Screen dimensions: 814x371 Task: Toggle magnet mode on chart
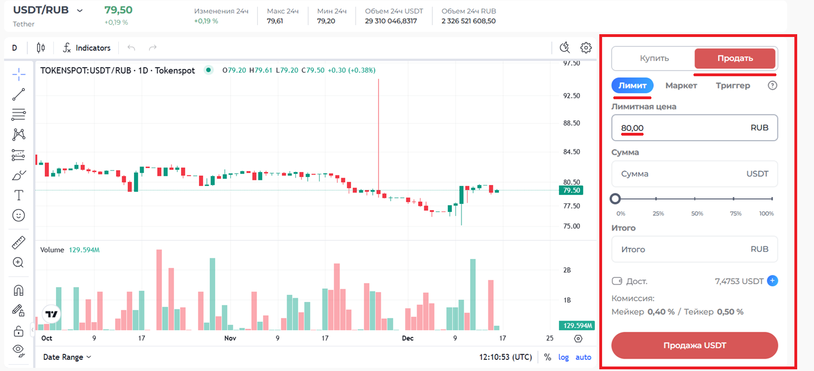point(18,290)
